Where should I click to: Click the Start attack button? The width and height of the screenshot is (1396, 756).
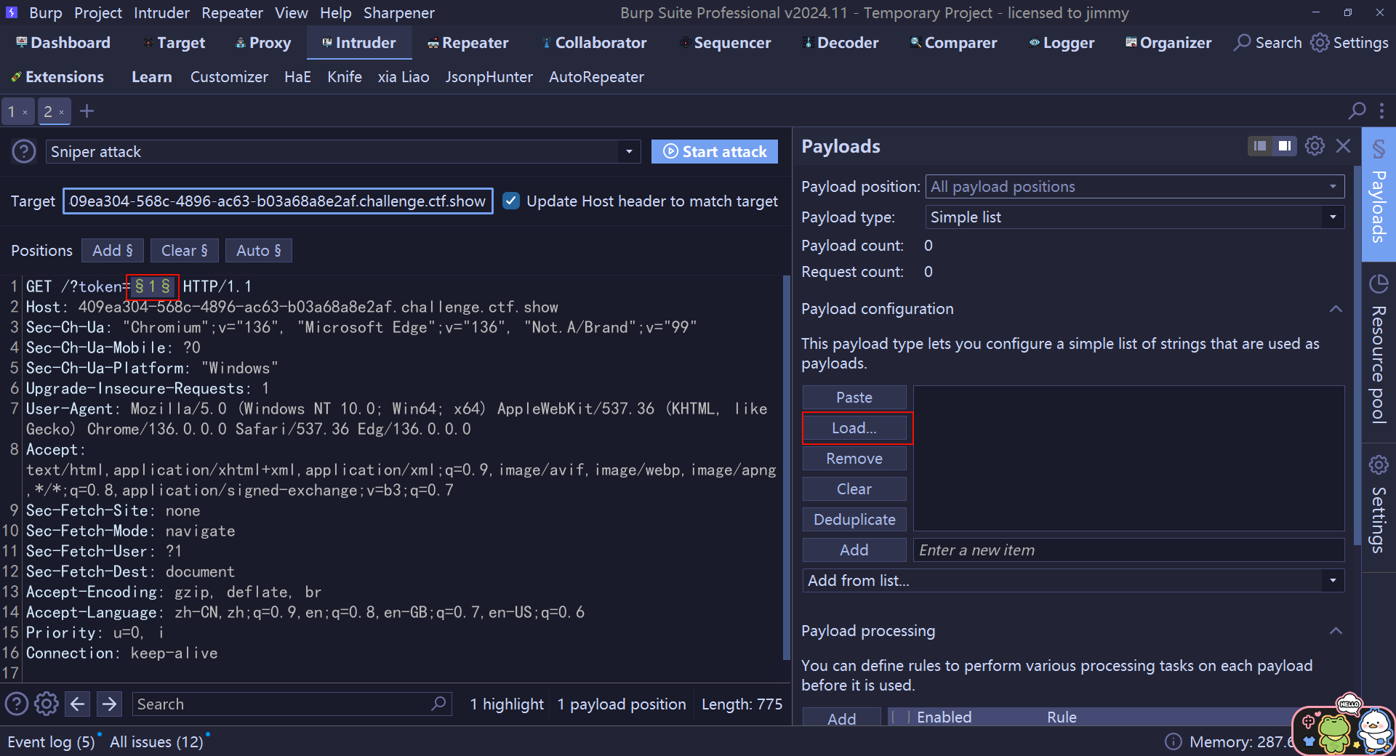[x=715, y=151]
